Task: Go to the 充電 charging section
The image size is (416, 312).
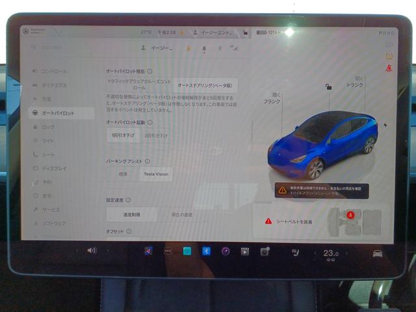Action: pos(42,99)
